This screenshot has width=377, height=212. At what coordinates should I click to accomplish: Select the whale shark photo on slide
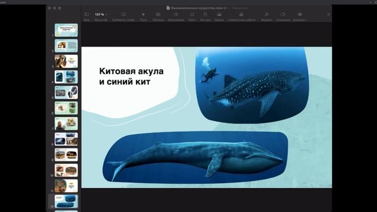pyautogui.click(x=252, y=85)
